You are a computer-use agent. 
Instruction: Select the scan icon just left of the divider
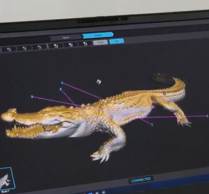click(39, 47)
